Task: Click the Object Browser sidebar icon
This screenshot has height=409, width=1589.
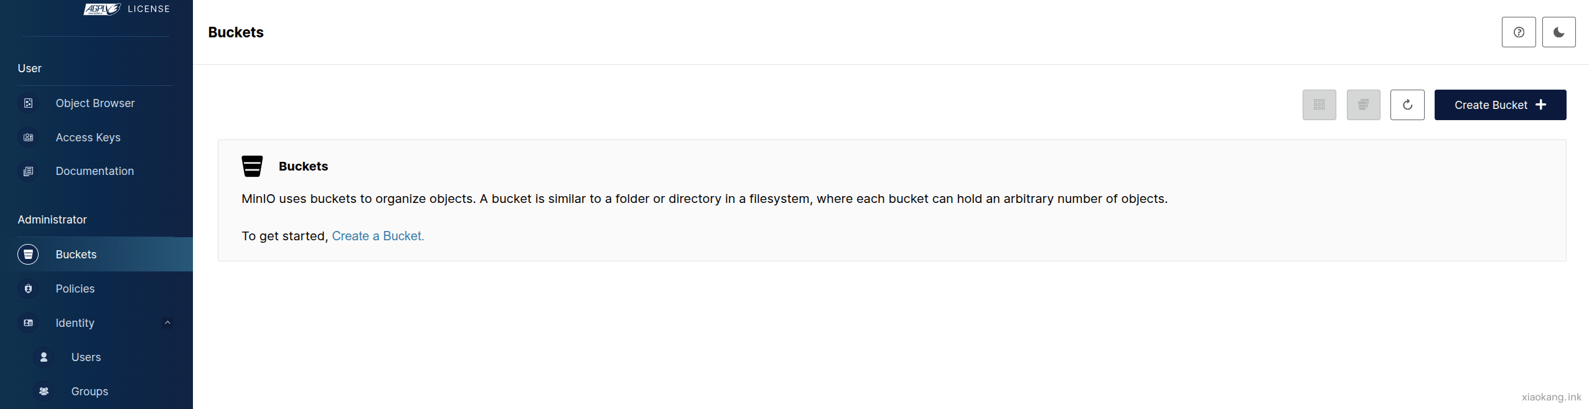Action: (28, 103)
